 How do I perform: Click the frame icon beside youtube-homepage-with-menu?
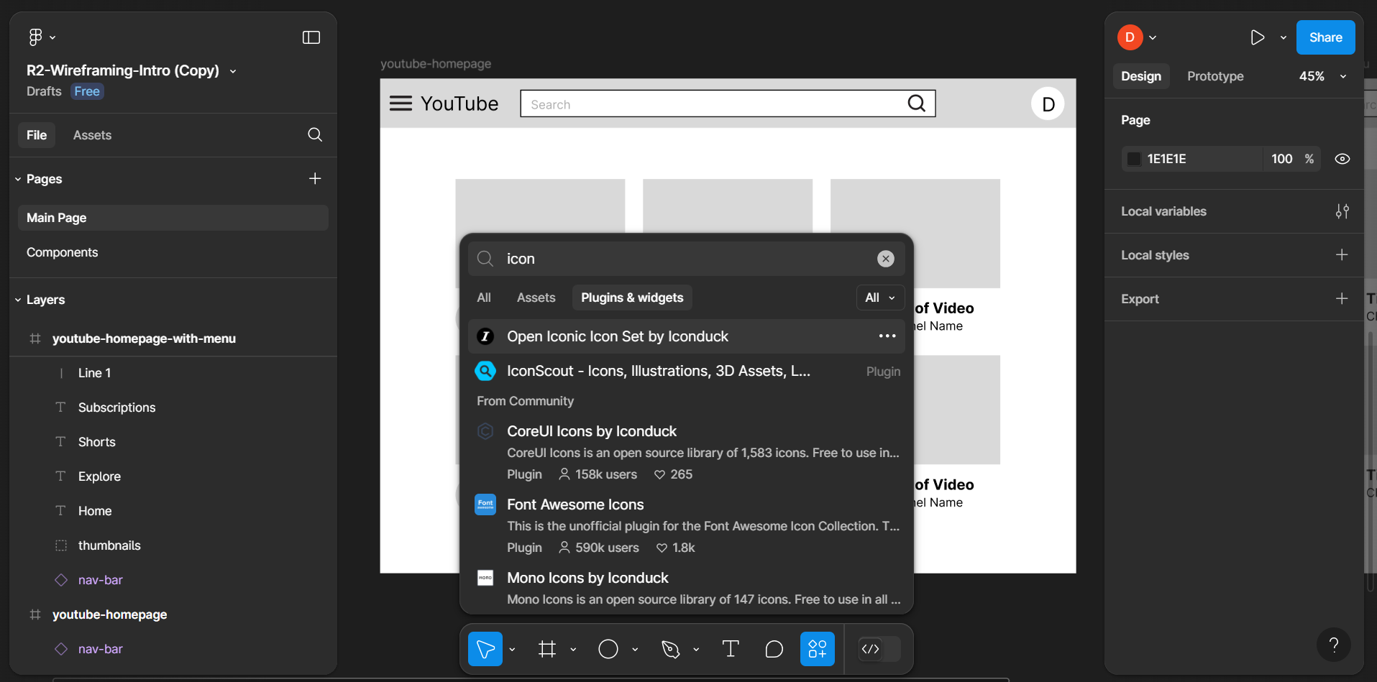(x=35, y=338)
